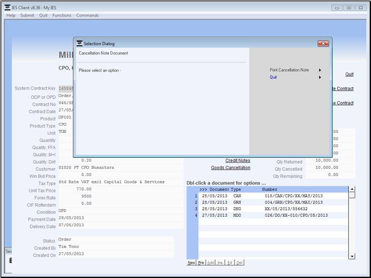This screenshot has width=371, height=278.
Task: Click Delivery Date field 07/06/2013
Action: pyautogui.click(x=120, y=225)
